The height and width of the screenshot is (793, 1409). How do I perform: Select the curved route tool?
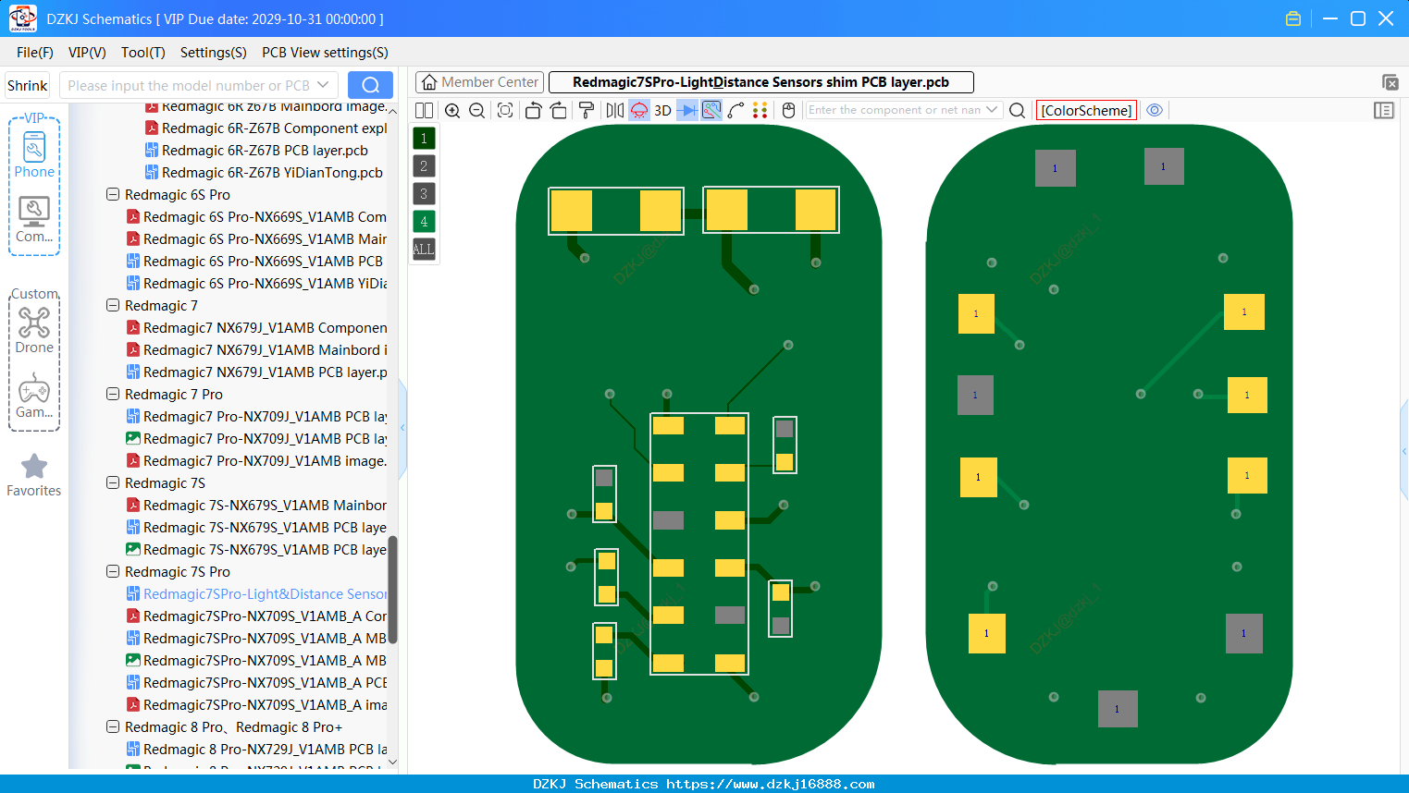coord(736,110)
